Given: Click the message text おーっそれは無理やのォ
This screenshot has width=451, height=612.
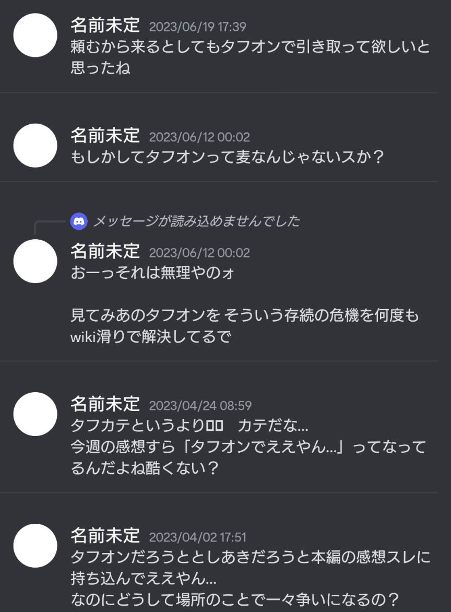Looking at the screenshot, I should click(152, 273).
